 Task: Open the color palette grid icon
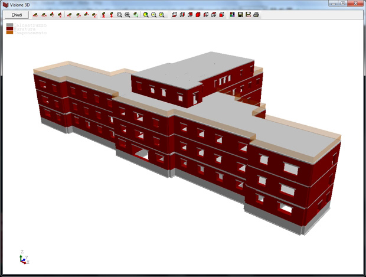click(x=232, y=15)
